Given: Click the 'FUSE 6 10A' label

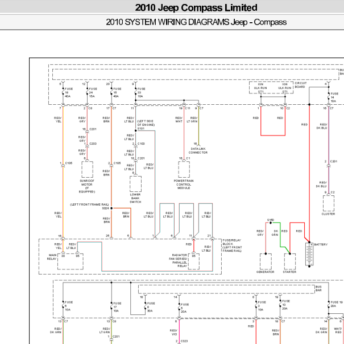Looking at the screenshot, I should pos(69,306).
